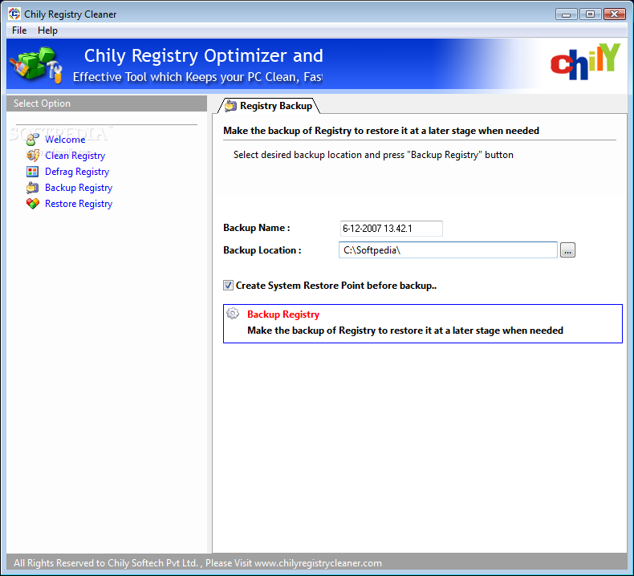Image resolution: width=634 pixels, height=576 pixels.
Task: Click the chilY brand logo
Action: 585,62
